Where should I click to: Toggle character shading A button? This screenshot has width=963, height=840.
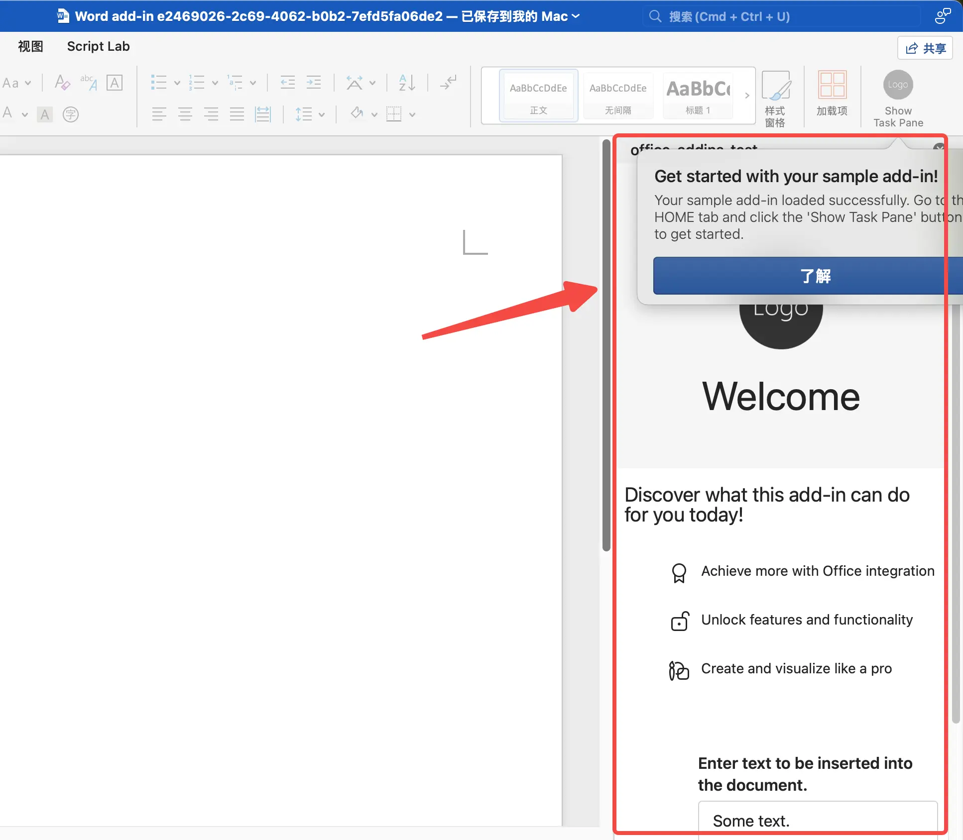(45, 114)
